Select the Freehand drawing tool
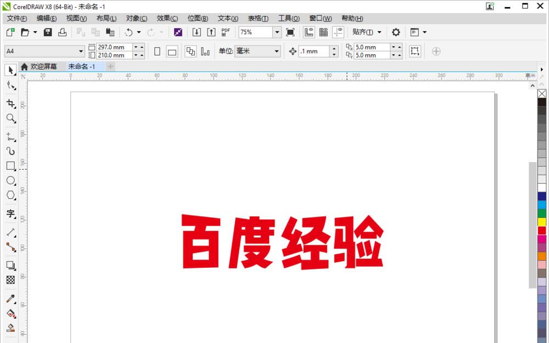 [x=10, y=137]
